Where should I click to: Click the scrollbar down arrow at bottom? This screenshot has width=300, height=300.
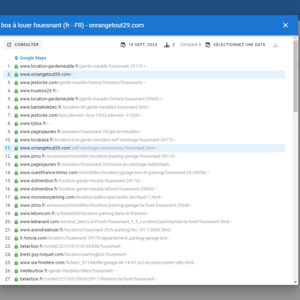point(296,282)
